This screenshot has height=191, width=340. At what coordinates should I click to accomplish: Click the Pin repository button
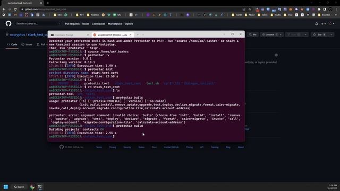(x=253, y=34)
